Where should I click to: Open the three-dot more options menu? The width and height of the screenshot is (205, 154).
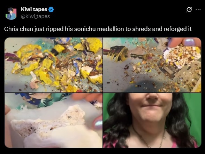(198, 9)
